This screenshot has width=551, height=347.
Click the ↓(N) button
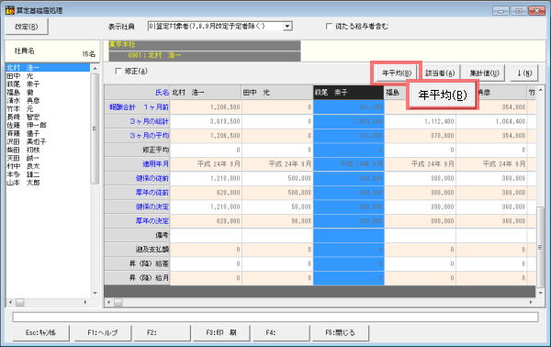tap(524, 73)
